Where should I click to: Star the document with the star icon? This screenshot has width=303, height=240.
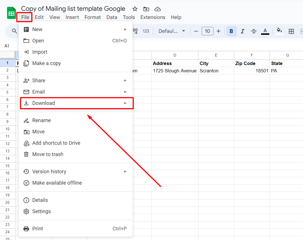pos(135,9)
